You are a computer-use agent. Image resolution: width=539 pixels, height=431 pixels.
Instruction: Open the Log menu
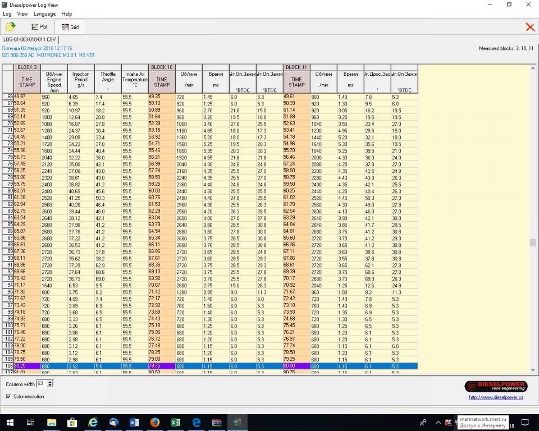pos(7,13)
